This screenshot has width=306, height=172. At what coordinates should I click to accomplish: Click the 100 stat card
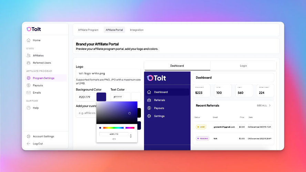[223, 90]
